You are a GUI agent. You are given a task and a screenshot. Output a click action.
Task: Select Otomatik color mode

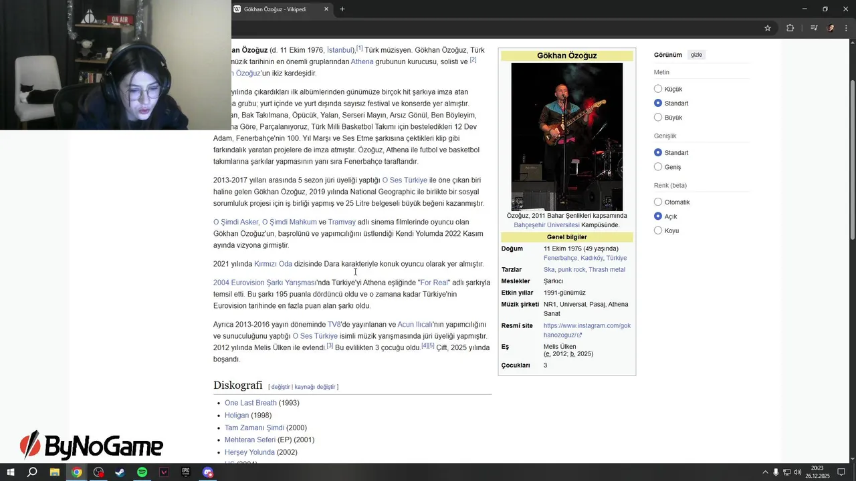(658, 202)
